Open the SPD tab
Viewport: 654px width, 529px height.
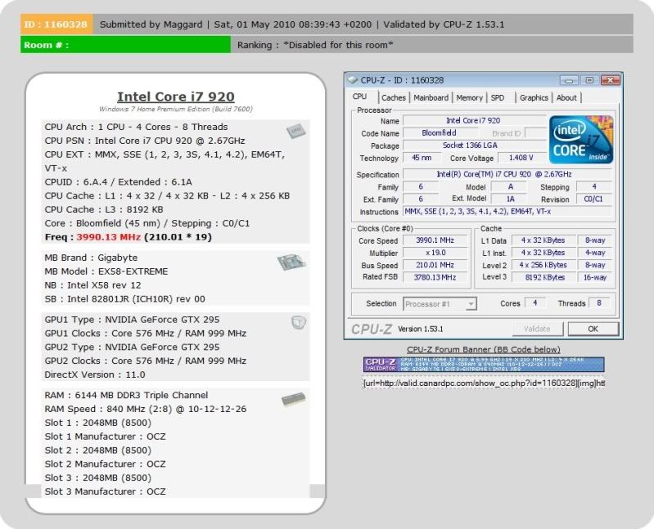point(498,97)
